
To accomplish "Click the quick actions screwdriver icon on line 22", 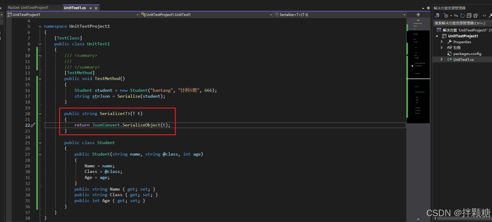I will coord(33,125).
